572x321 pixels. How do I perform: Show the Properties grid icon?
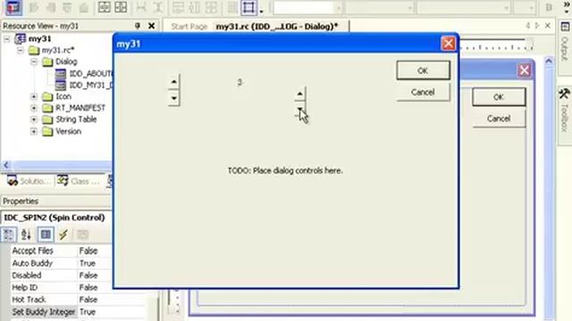[x=46, y=235]
